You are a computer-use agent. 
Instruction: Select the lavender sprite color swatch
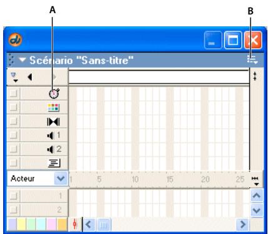pyautogui.click(x=12, y=224)
